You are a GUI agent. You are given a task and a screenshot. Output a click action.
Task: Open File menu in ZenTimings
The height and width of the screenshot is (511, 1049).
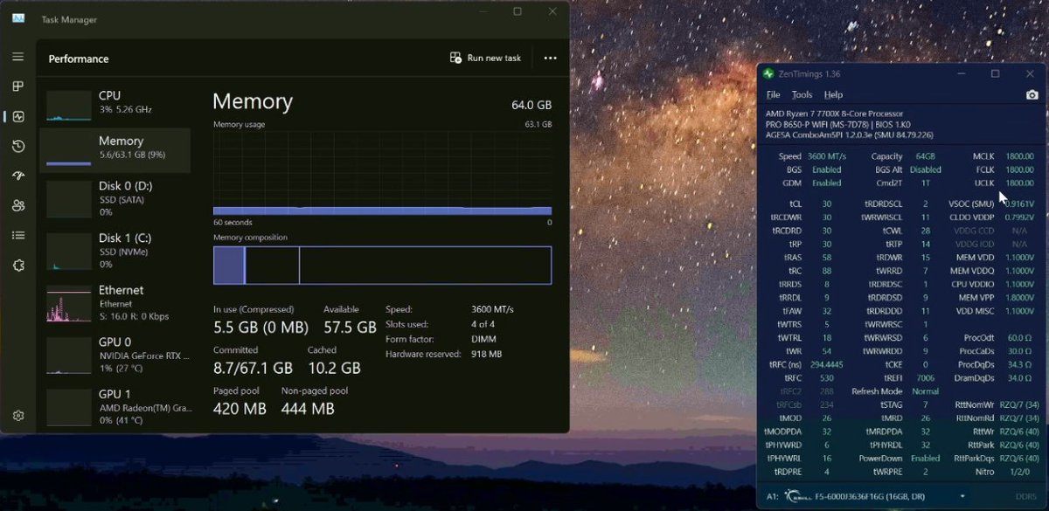pos(773,94)
